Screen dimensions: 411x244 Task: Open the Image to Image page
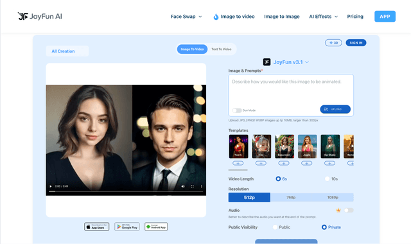click(282, 17)
